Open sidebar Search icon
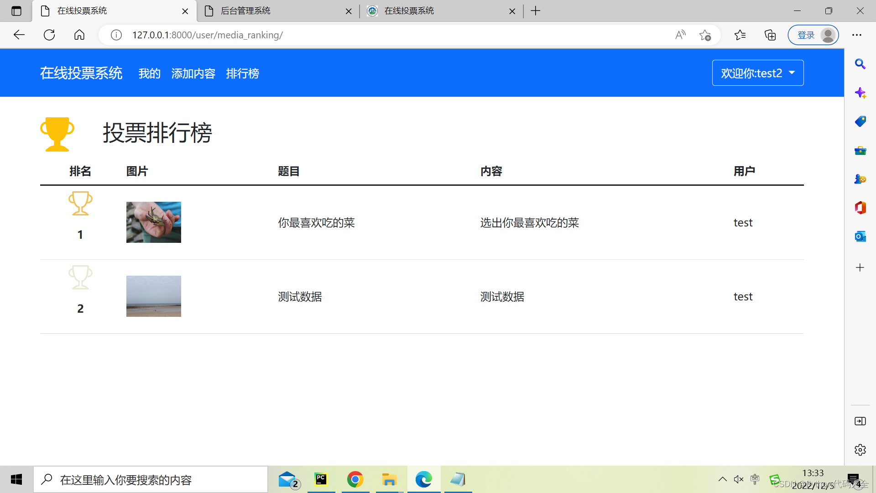Screen dimensions: 876x493 click(860, 64)
